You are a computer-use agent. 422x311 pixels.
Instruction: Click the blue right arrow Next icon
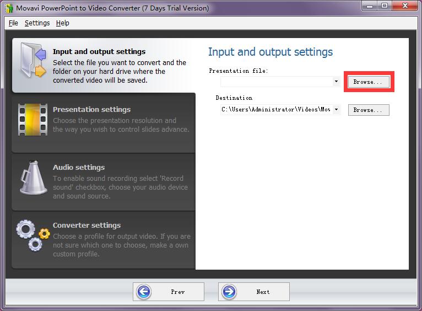tap(229, 292)
